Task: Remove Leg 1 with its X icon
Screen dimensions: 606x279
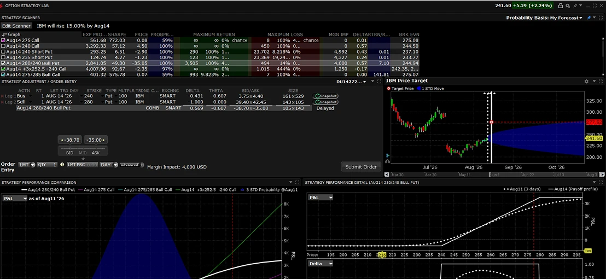Action: [x=2, y=96]
